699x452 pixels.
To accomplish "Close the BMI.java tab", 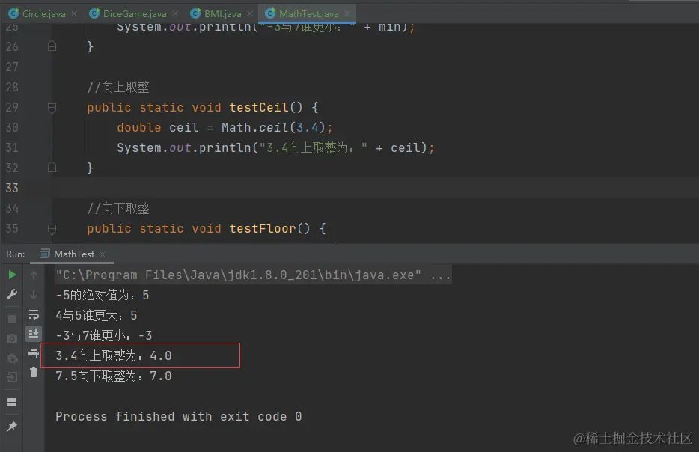I will pyautogui.click(x=250, y=13).
